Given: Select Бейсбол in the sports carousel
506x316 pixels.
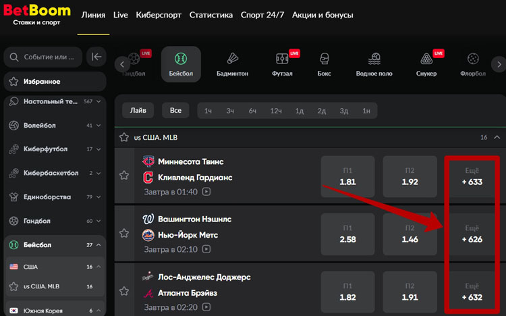Looking at the screenshot, I should 181,64.
